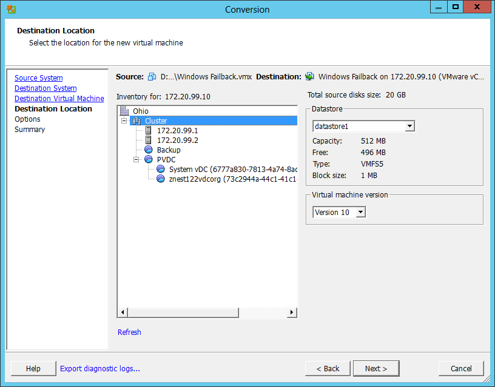Click the Next button

376,368
